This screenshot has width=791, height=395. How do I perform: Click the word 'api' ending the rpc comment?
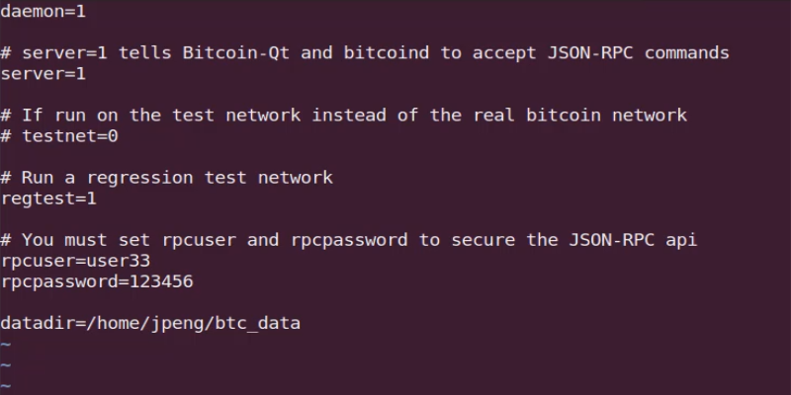[x=681, y=240]
